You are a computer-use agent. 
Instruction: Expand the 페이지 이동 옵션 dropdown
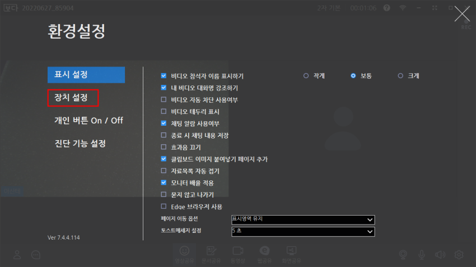coord(302,220)
